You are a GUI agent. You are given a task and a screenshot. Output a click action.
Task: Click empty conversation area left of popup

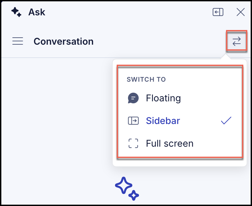point(56,112)
